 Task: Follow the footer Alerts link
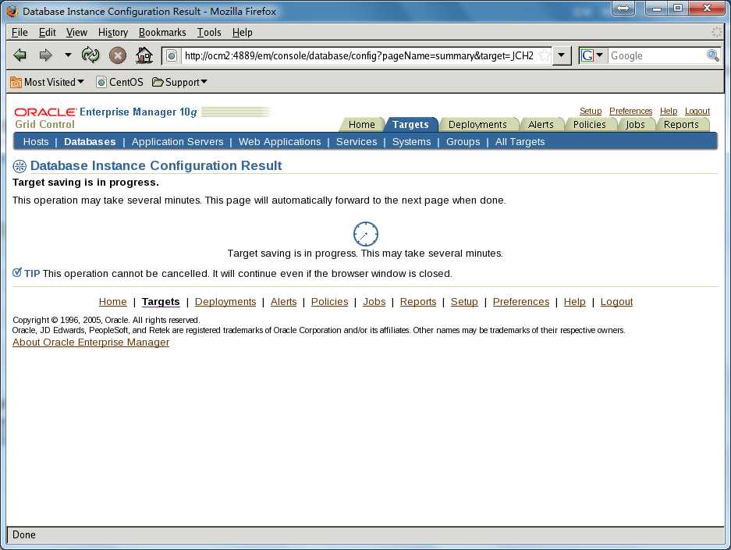pyautogui.click(x=283, y=302)
